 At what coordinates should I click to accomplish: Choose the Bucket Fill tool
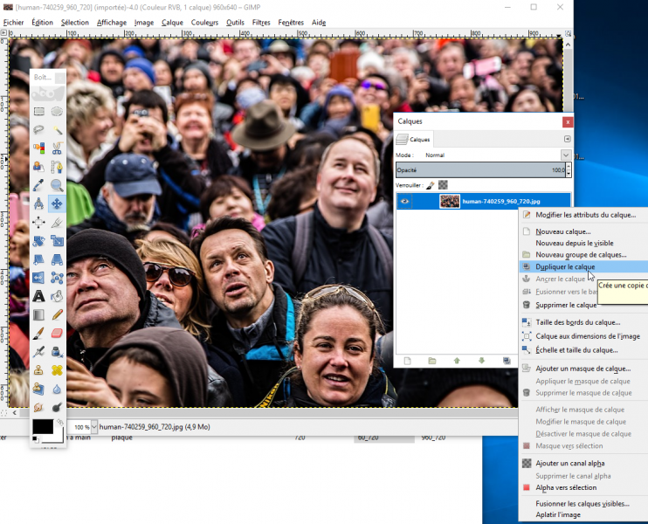click(x=57, y=296)
